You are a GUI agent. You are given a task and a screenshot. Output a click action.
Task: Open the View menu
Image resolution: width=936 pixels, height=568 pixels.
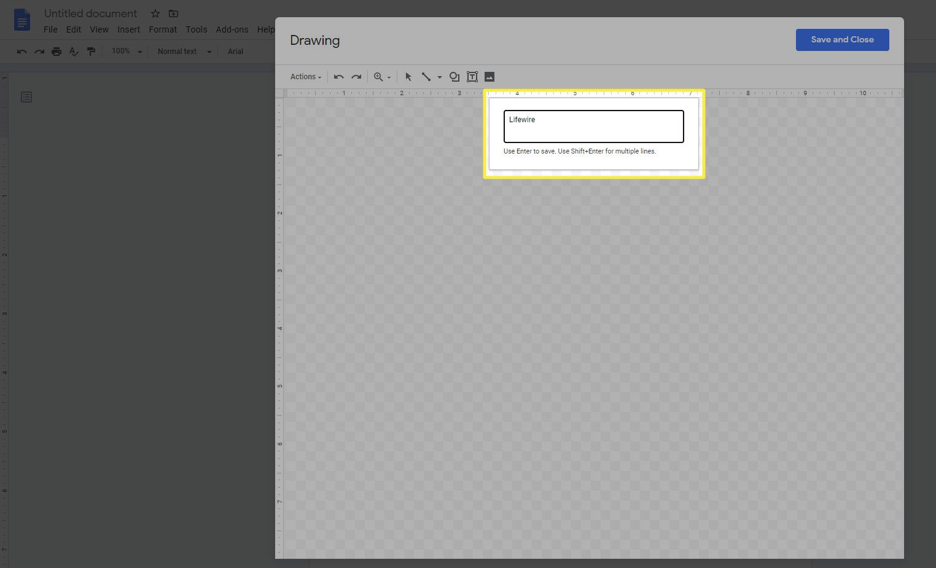coord(99,29)
